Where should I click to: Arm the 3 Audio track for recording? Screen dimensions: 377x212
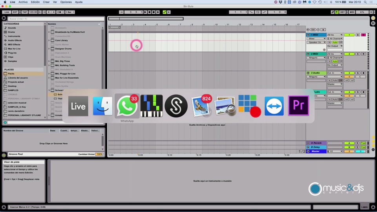point(363,73)
